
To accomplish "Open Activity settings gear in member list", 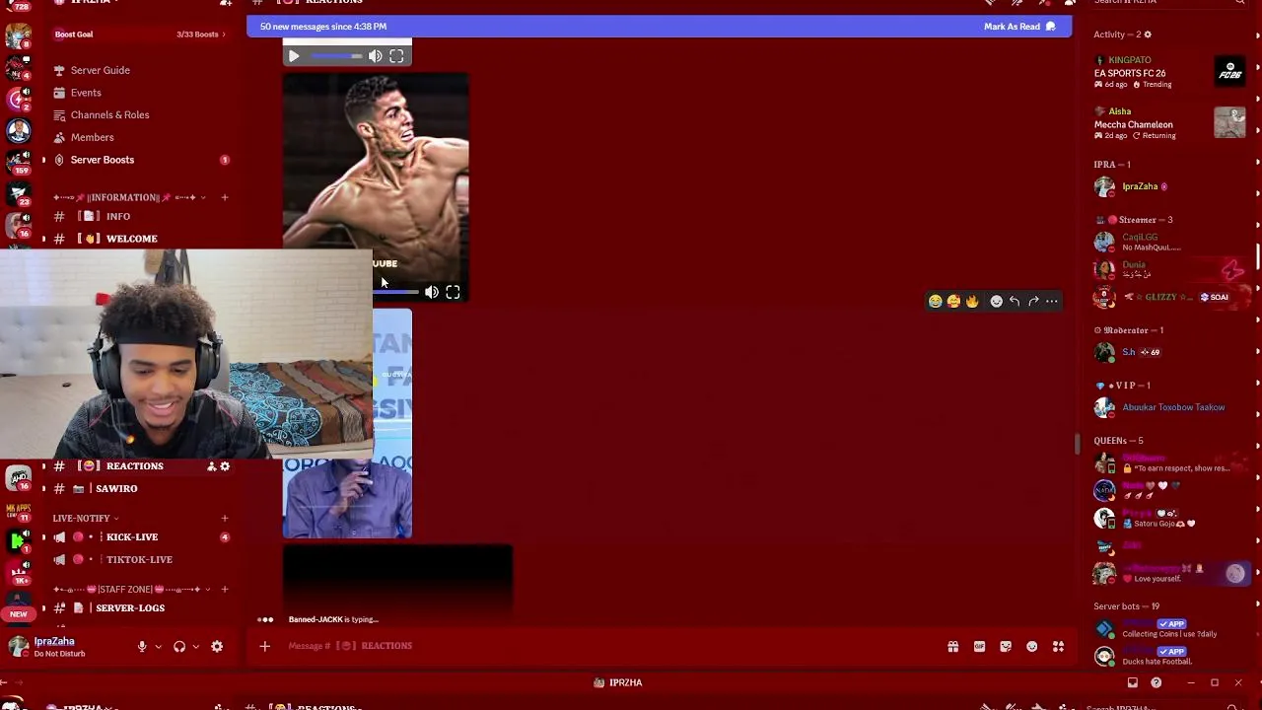I will click(1148, 35).
